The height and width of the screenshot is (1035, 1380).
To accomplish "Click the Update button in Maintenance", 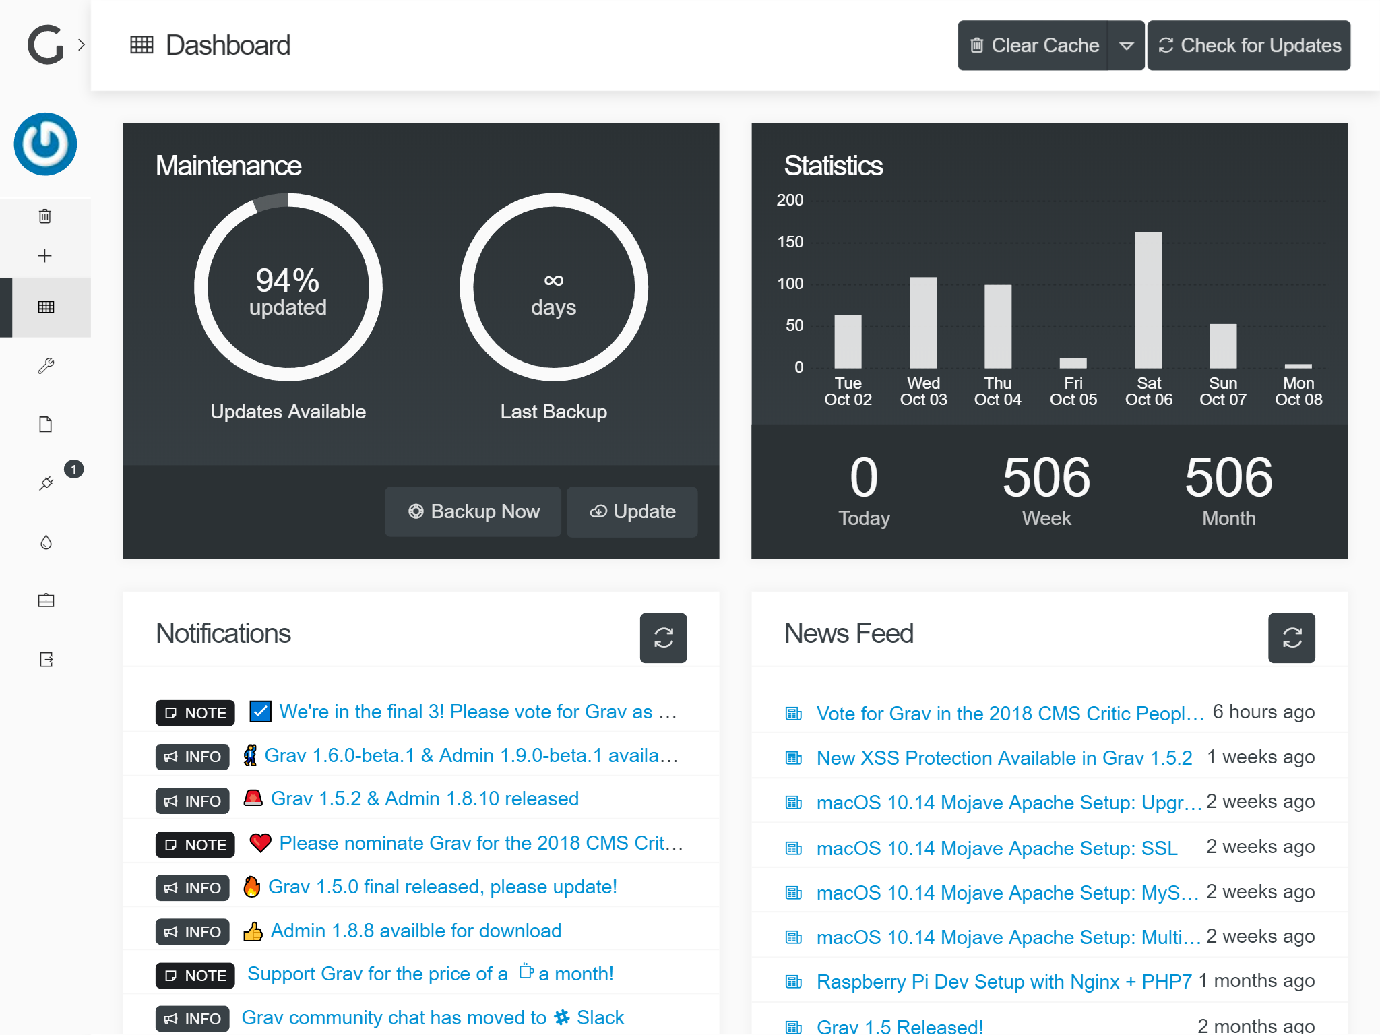I will click(632, 512).
